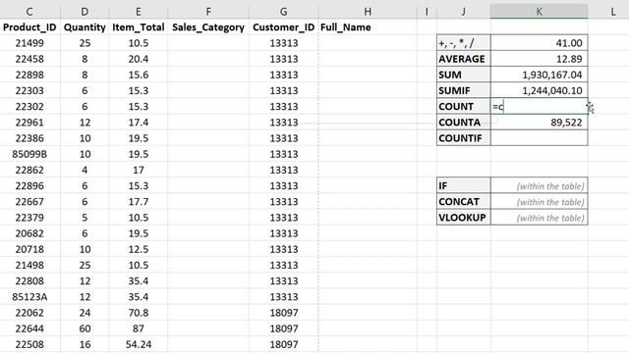
Task: Select Item_Total cell 20.4
Action: [139, 59]
